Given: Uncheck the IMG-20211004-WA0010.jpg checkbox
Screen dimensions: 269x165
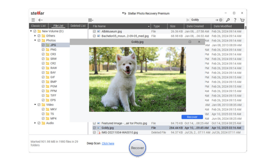Looking at the screenshot, I should [x=94, y=133].
